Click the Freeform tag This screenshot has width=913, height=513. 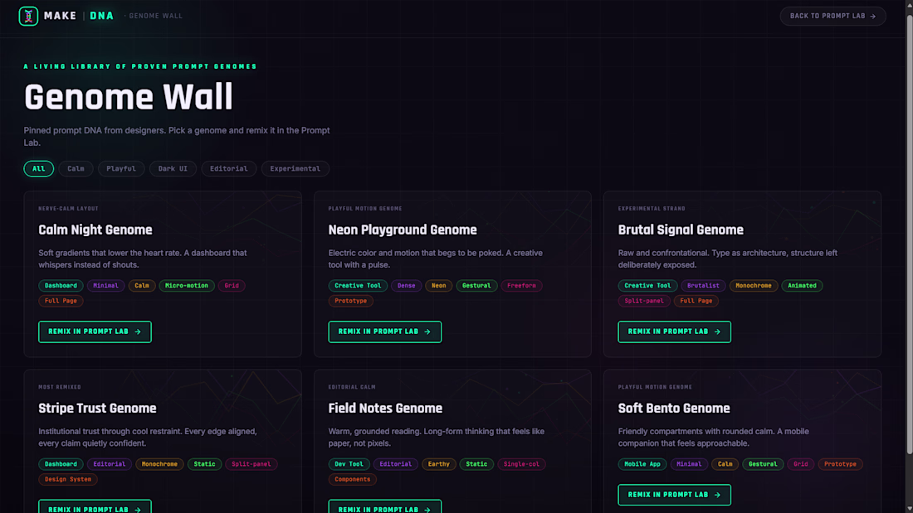521,286
